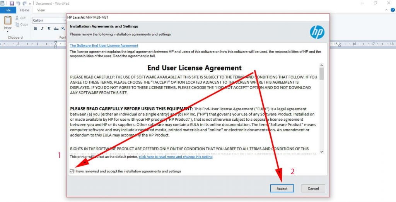This screenshot has height=202, width=396.
Task: Expand the Paste options arrow below Paste
Action: pos(8,31)
